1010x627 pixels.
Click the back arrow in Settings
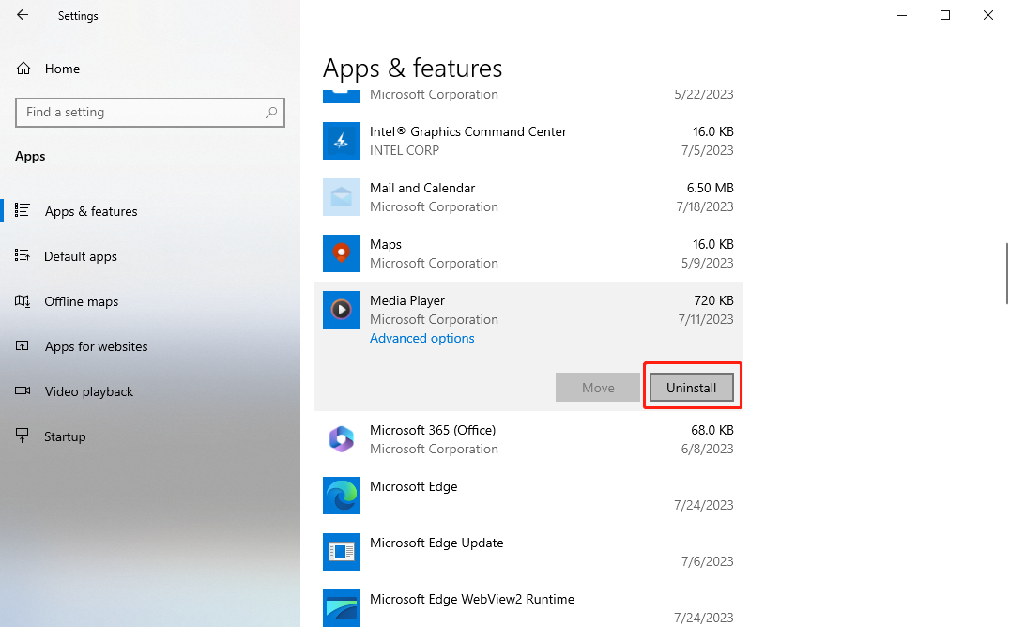point(23,15)
